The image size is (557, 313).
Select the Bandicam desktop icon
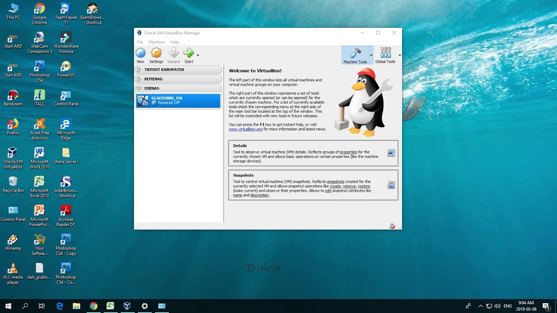[x=13, y=98]
